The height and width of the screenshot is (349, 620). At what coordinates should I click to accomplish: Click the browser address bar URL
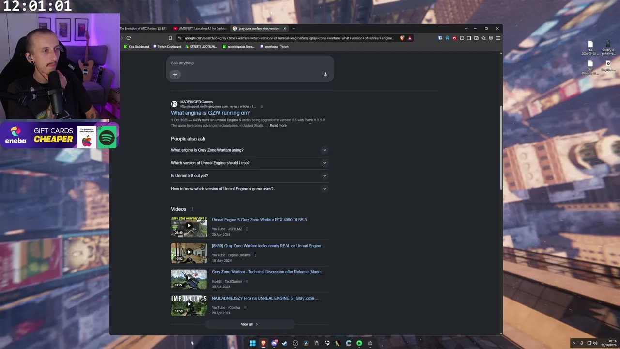[x=289, y=38]
